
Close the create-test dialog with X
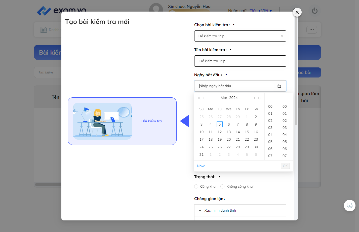297,12
